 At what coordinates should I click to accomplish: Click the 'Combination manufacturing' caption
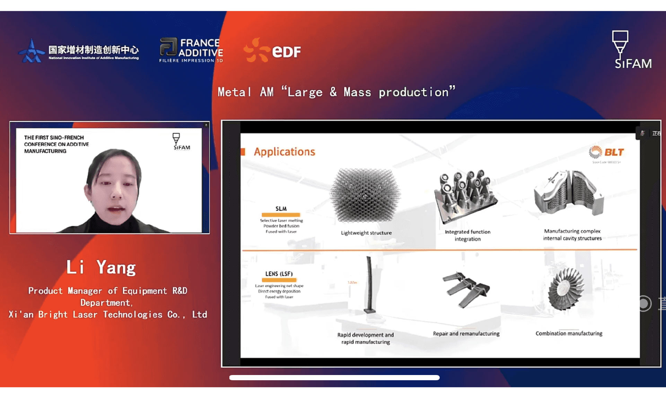pos(569,333)
